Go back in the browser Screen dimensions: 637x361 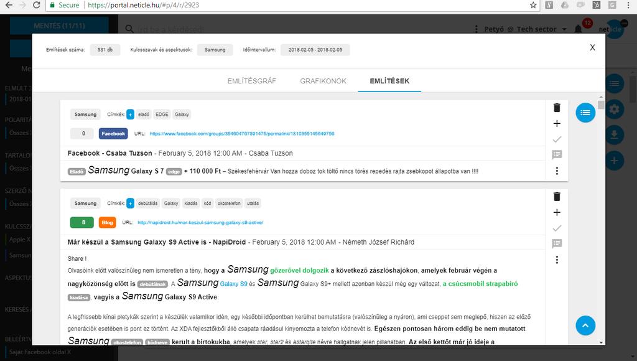pyautogui.click(x=9, y=5)
